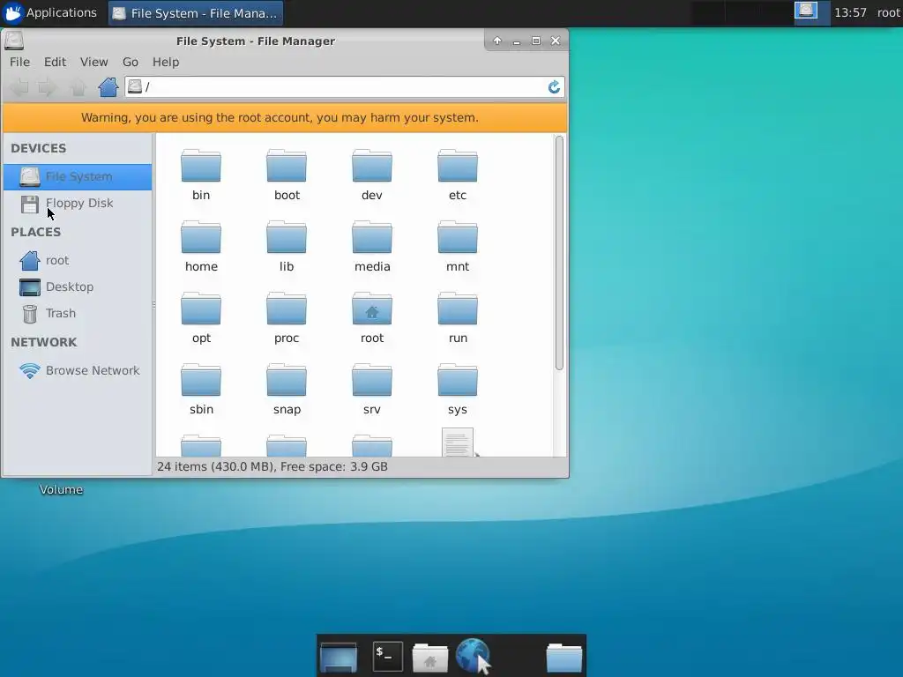Viewport: 903px width, 677px height.
Task: Show desktop from dock icon
Action: [339, 657]
